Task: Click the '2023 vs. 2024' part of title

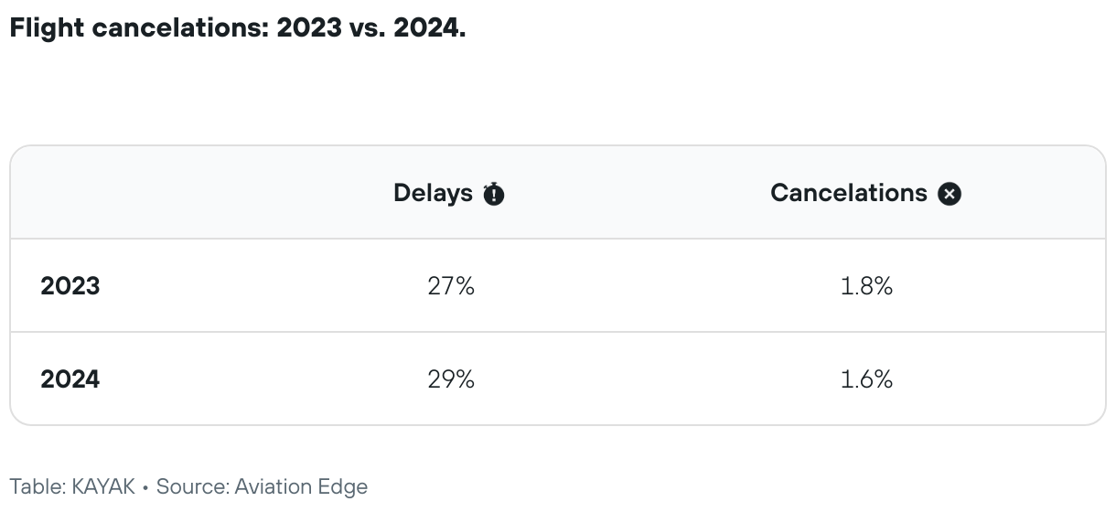Action: click(x=371, y=27)
